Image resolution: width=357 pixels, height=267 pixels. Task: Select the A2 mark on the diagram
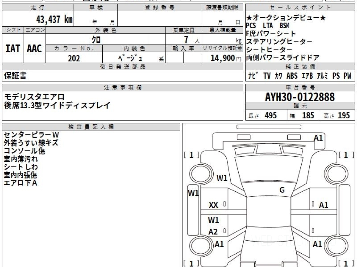pos(213,232)
